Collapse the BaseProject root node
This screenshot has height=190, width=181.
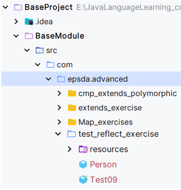tap(5, 7)
